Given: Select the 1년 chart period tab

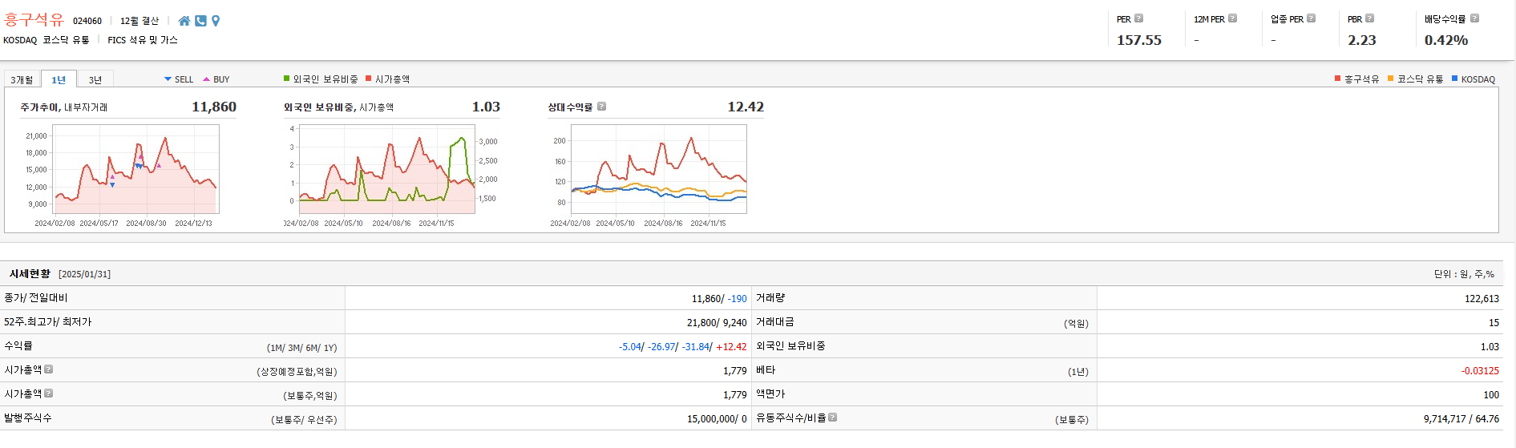Looking at the screenshot, I should pyautogui.click(x=59, y=79).
